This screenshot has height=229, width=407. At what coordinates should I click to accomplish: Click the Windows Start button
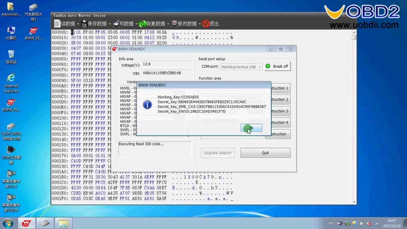point(8,223)
